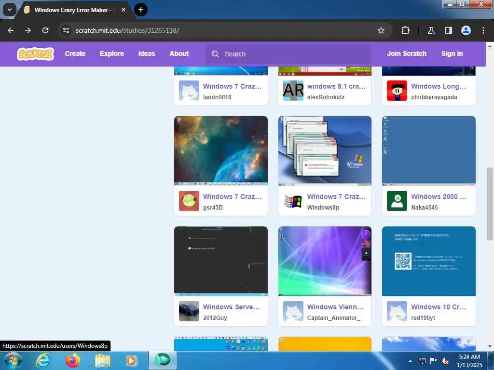
Task: Click the browser forward arrow
Action: (28, 30)
